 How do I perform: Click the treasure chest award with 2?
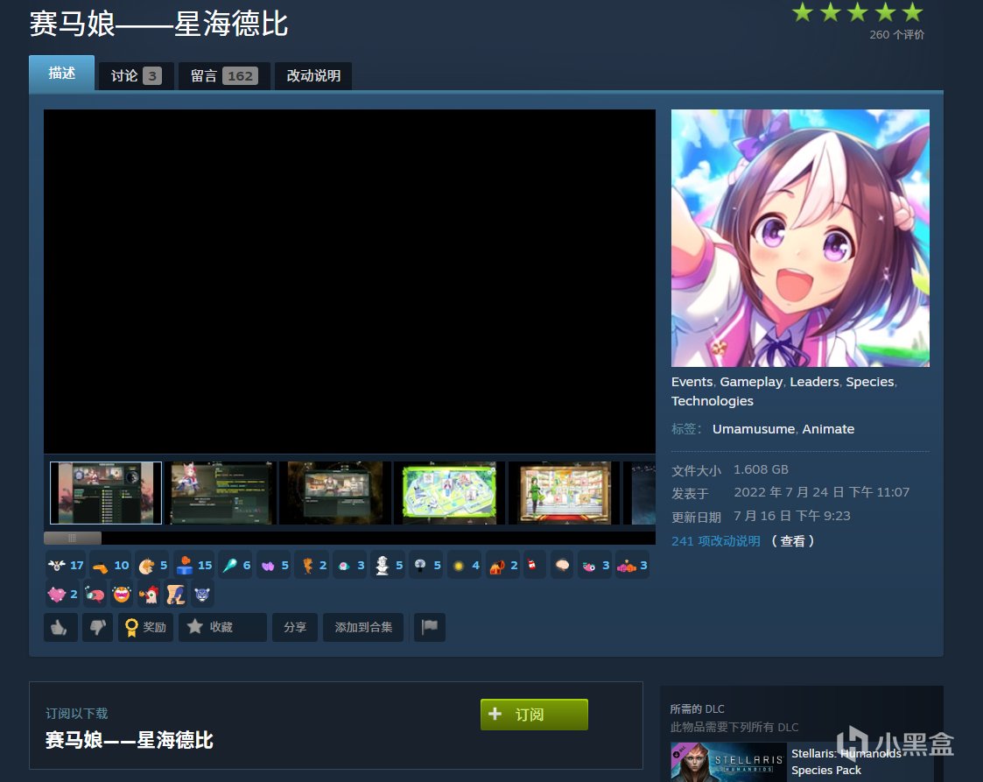503,565
